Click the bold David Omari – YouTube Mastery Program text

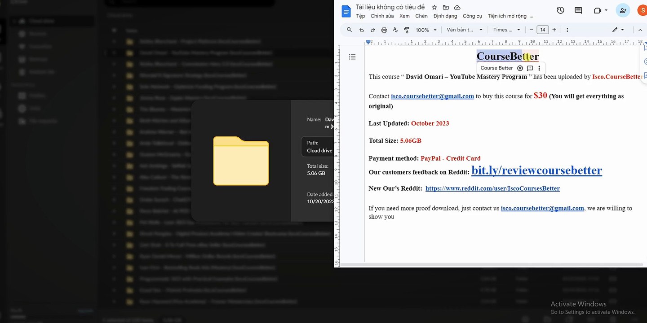[x=466, y=77]
